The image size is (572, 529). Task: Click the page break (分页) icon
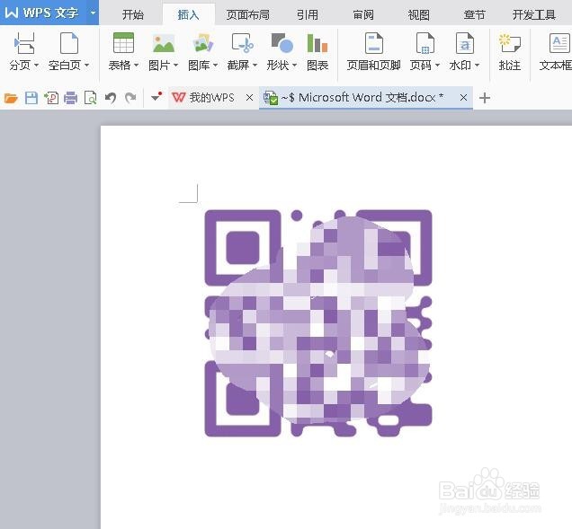[24, 43]
